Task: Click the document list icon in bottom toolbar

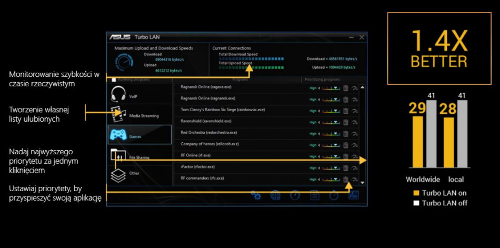Action: click(x=314, y=195)
